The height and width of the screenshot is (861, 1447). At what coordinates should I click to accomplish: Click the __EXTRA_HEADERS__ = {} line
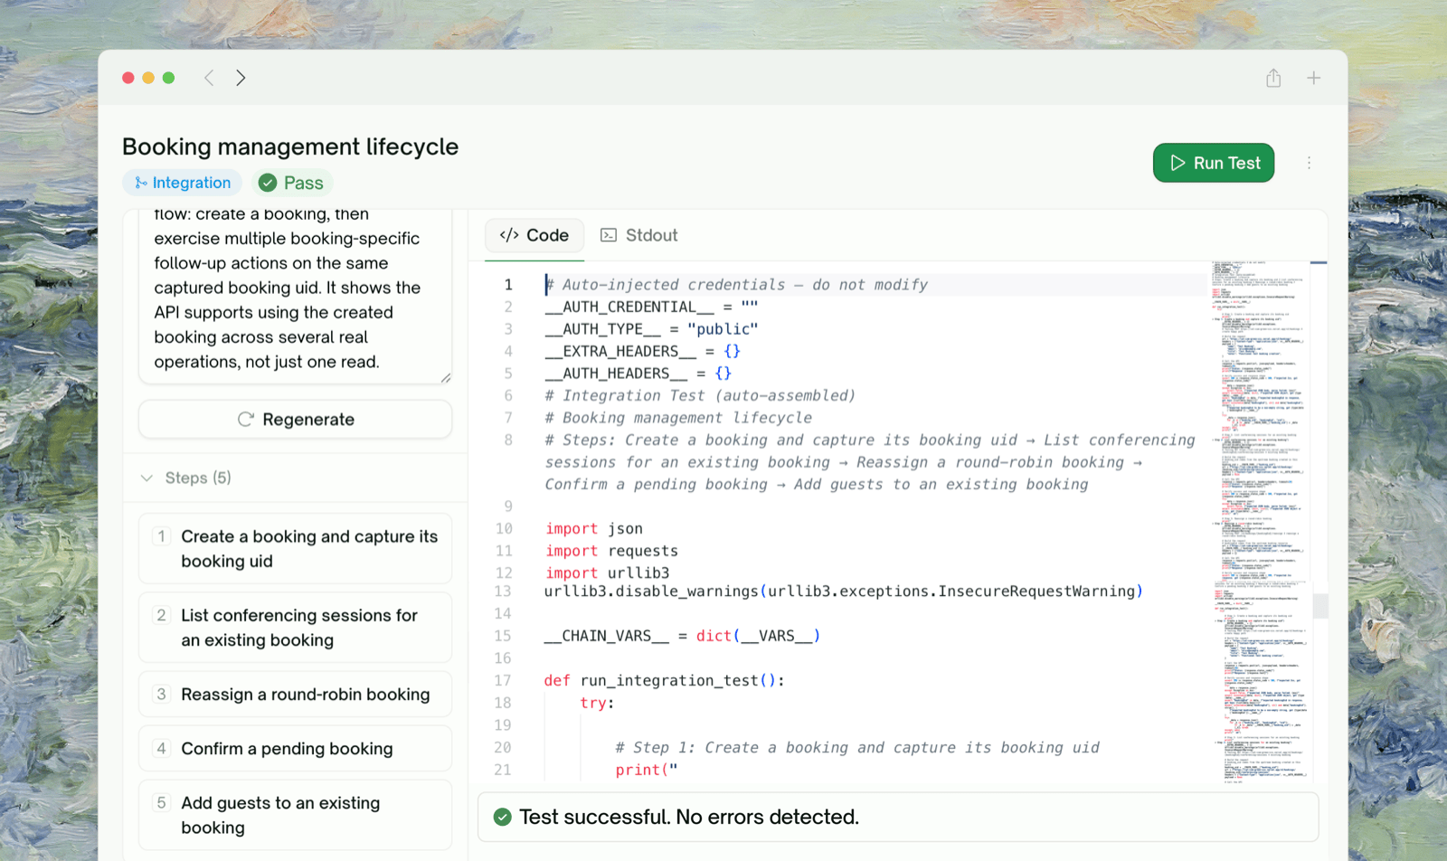(x=643, y=352)
